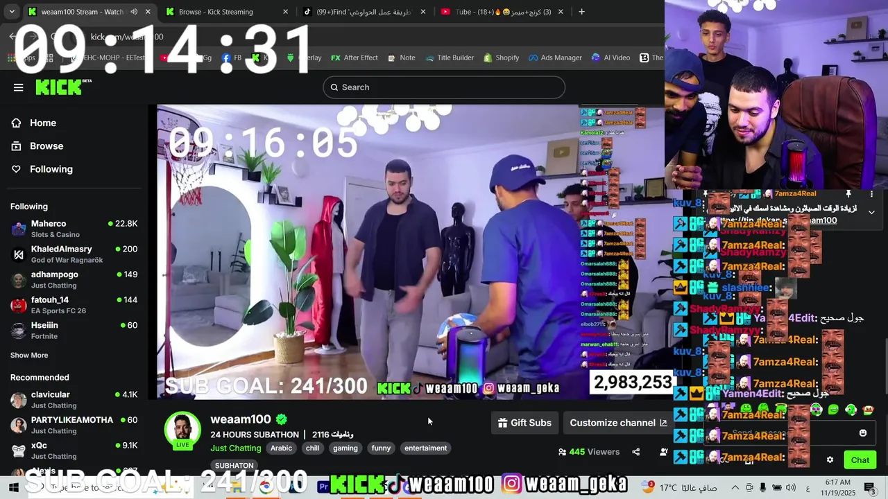
Task: Open xQc recommended channel
Action: [x=74, y=450]
